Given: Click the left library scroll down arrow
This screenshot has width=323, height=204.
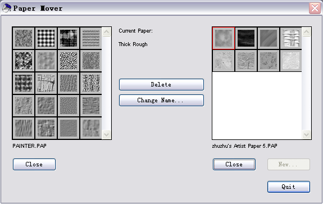Looking at the screenshot, I should 107,135.
